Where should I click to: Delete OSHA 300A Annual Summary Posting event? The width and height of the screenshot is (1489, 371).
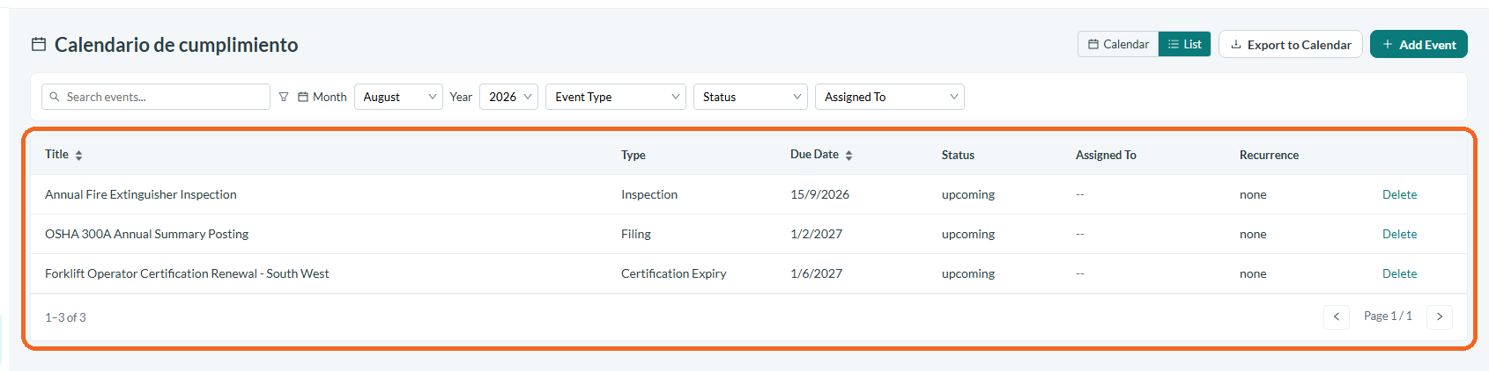(x=1399, y=234)
